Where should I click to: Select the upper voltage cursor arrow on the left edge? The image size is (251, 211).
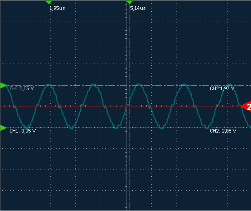pos(3,85)
